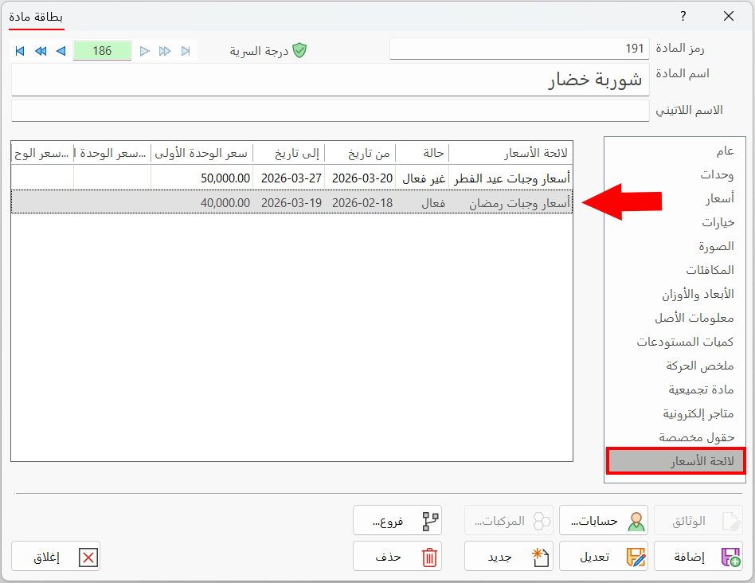Click the save-add icon on إضافة

[731, 558]
